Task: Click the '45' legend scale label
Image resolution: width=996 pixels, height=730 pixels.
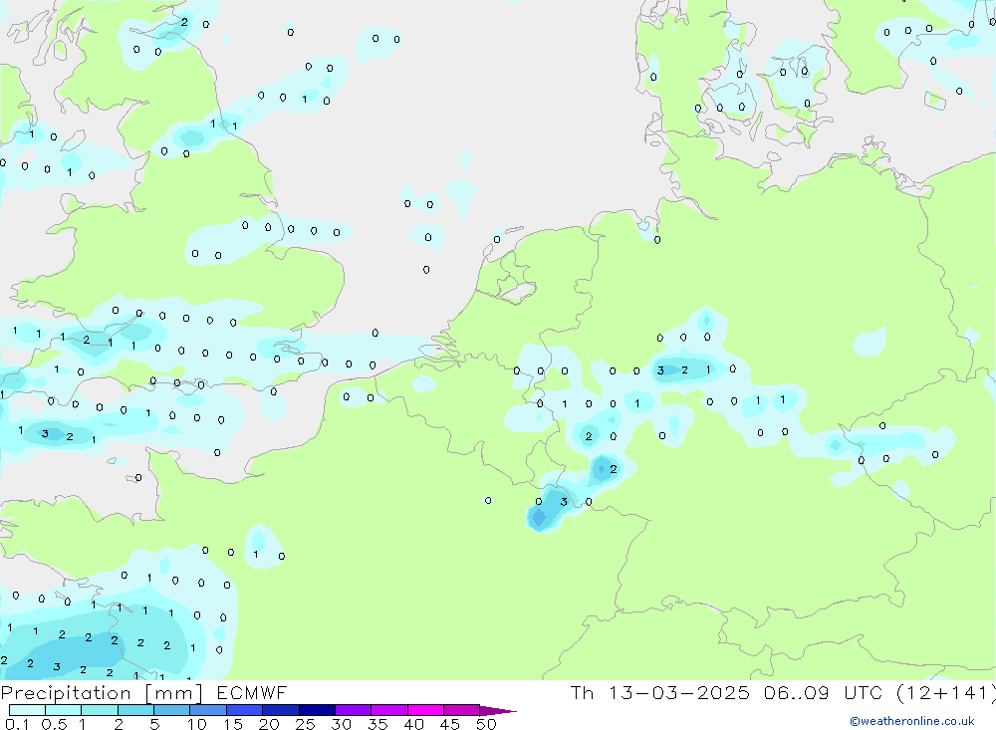Action: tap(450, 724)
